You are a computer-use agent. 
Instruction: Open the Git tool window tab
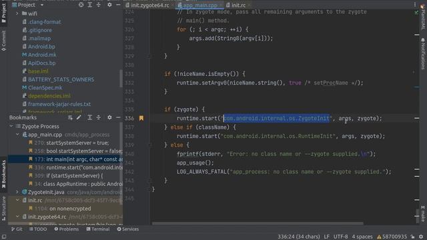coord(17,229)
